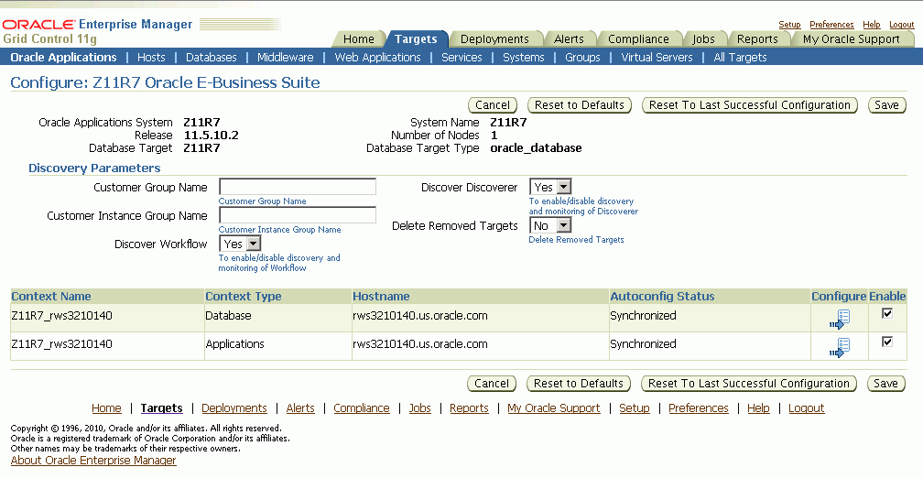Open the Discover Discoverer dropdown
923x478 pixels.
(550, 187)
